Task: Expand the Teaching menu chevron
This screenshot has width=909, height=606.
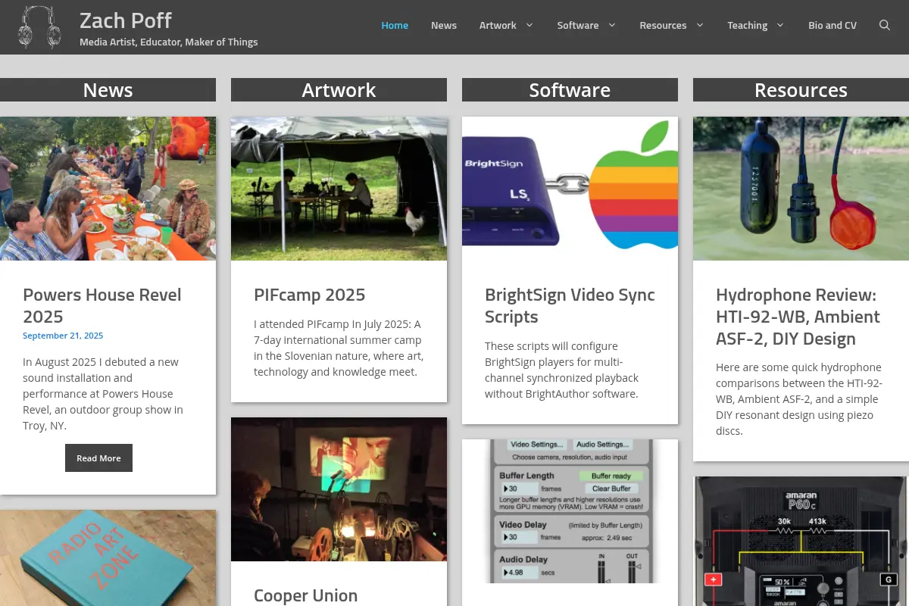Action: pos(780,25)
